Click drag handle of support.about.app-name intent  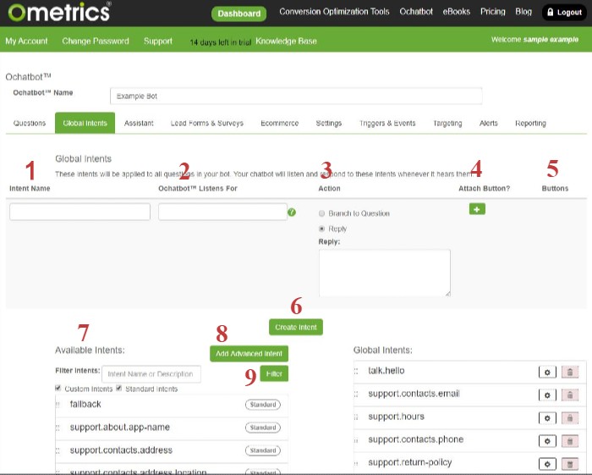(x=58, y=428)
